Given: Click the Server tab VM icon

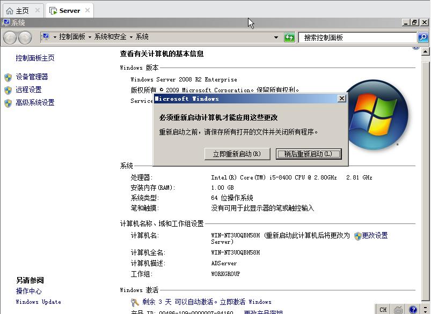Looking at the screenshot, I should 53,11.
